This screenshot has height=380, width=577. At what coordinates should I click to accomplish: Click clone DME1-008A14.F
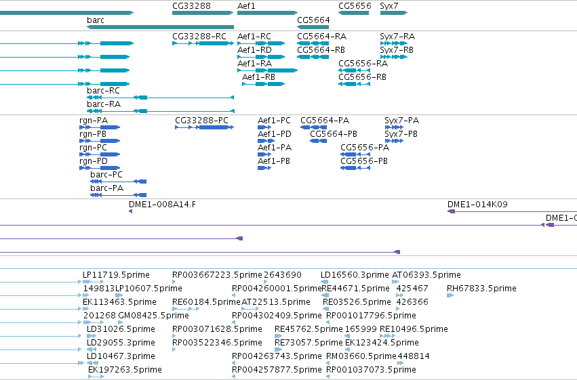131,211
